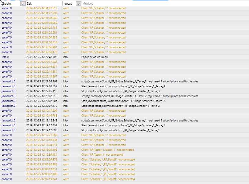The image size is (249, 184).
Task: Select the 'Start javascript' Schalter_1_Taste_3 entry
Action: click(123, 86)
